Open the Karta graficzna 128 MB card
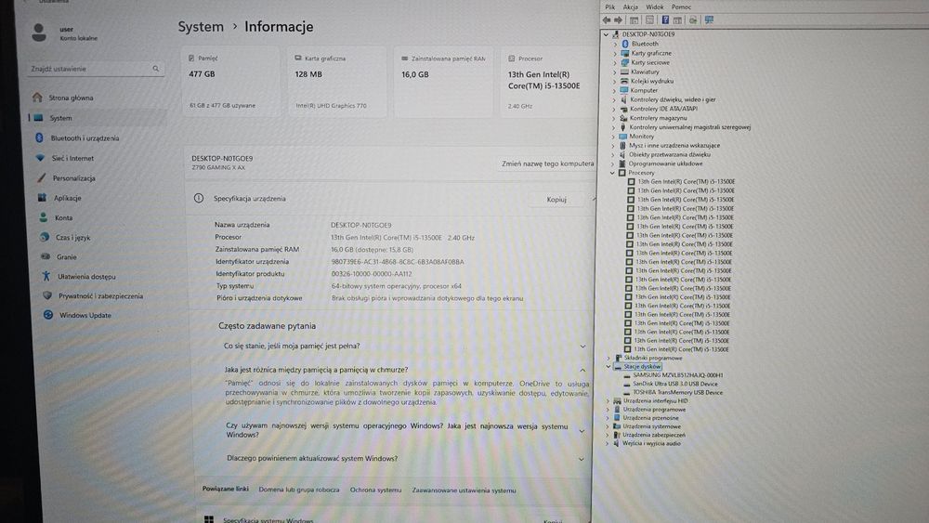Image resolution: width=929 pixels, height=523 pixels. click(x=337, y=82)
